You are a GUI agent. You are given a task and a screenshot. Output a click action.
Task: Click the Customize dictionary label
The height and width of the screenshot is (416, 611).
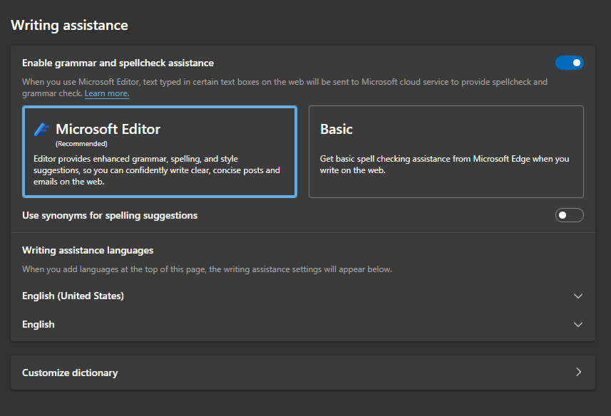70,373
